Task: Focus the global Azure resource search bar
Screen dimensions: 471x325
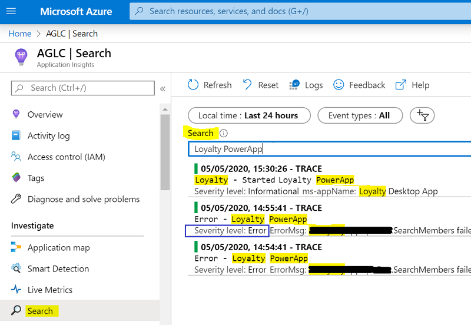Action: pos(300,11)
